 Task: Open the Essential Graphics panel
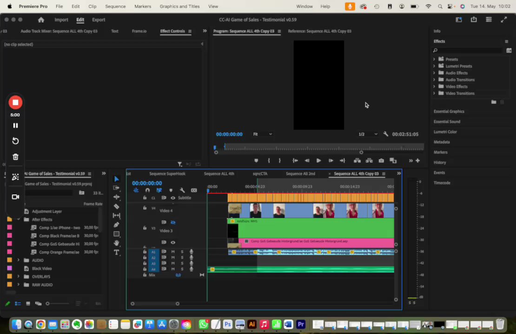pyautogui.click(x=449, y=111)
